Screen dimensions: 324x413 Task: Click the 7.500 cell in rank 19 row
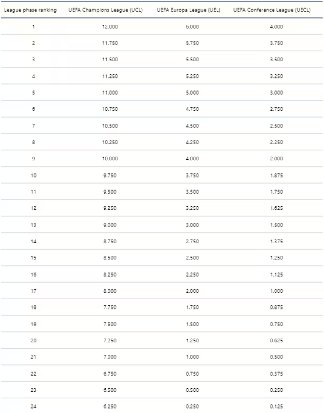coord(109,324)
